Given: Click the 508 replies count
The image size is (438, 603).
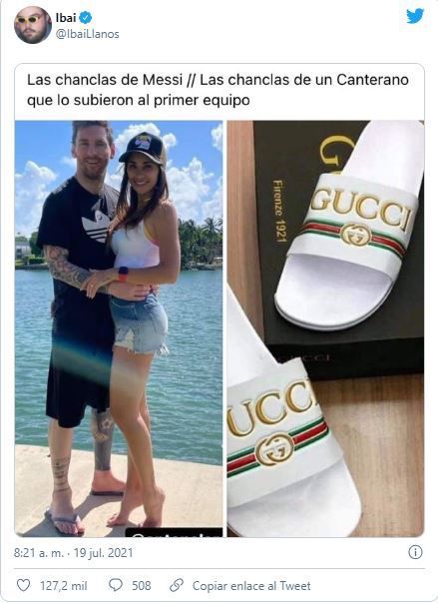Looking at the screenshot, I should pyautogui.click(x=142, y=586).
